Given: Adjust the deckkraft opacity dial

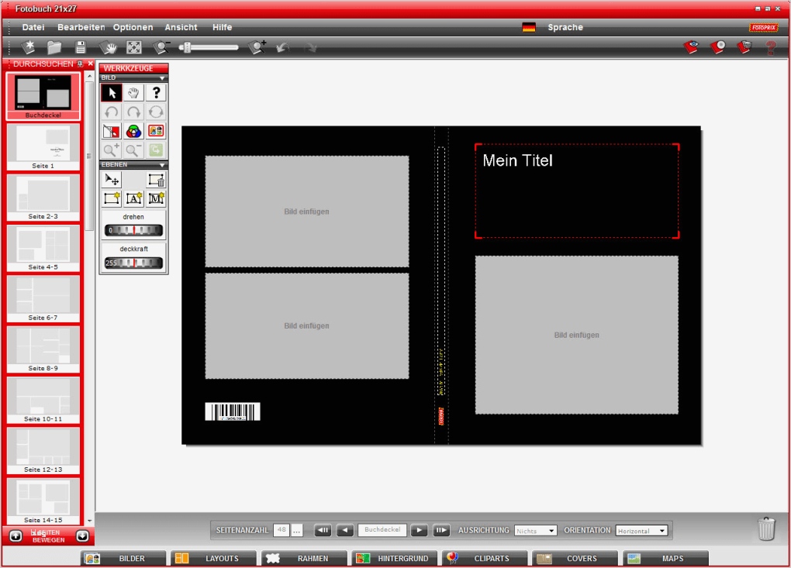Looking at the screenshot, I should (x=133, y=263).
